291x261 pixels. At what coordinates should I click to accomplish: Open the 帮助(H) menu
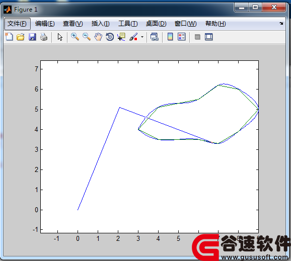[215, 24]
